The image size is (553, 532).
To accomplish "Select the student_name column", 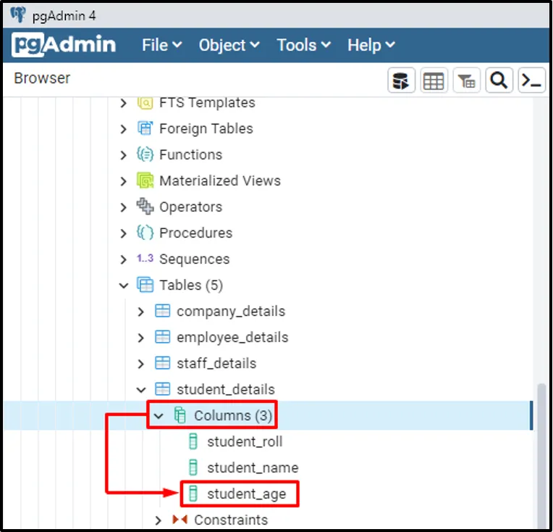I will pyautogui.click(x=252, y=467).
